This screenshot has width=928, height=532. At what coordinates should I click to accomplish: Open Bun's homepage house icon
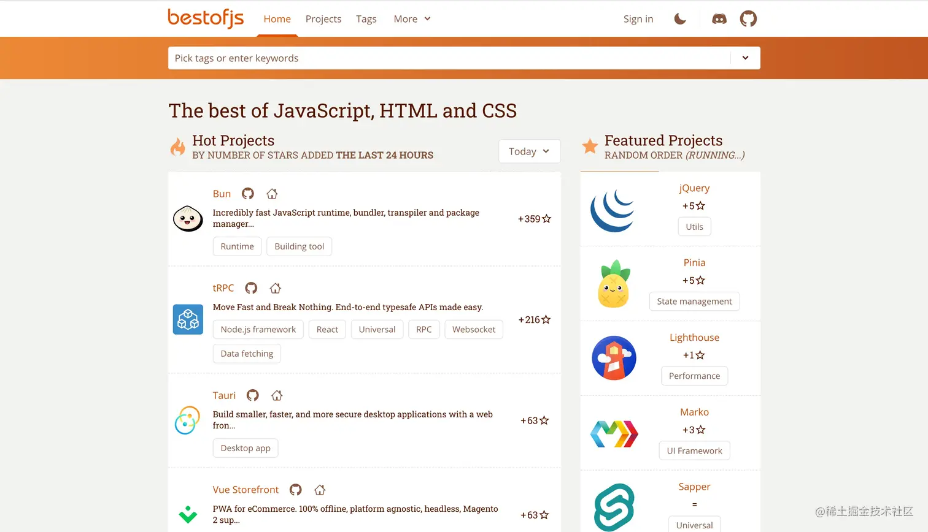pos(272,194)
